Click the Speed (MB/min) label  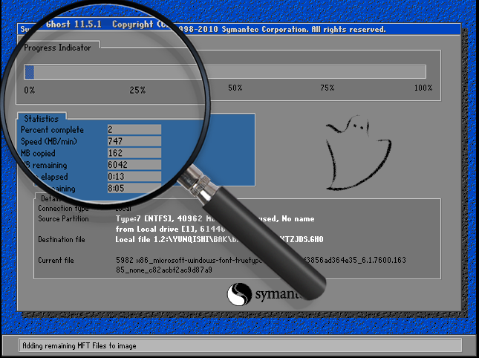click(x=49, y=141)
